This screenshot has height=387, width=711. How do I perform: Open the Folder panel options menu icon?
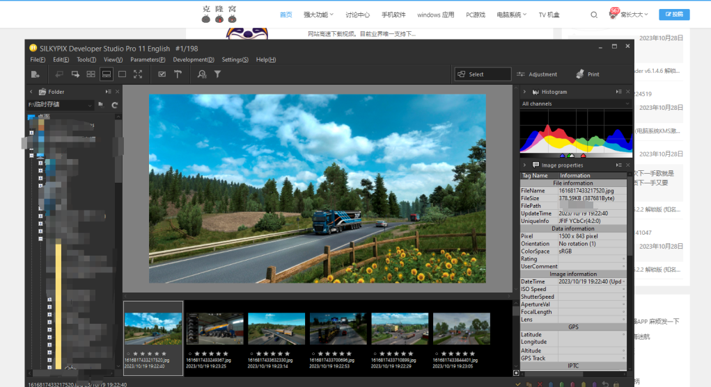pyautogui.click(x=109, y=92)
